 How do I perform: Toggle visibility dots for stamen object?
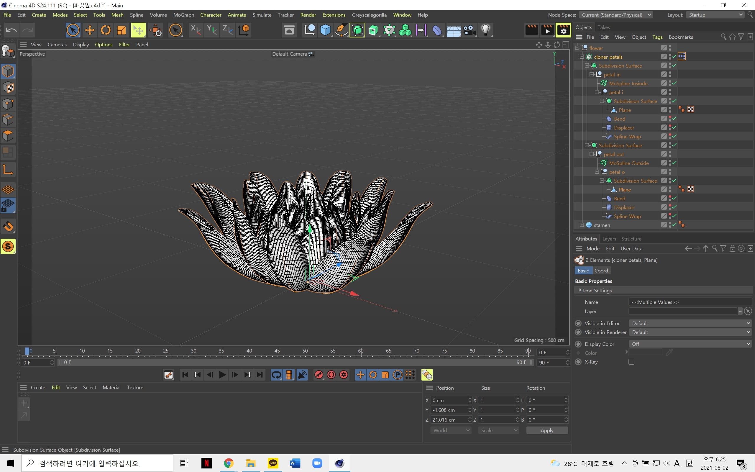[670, 225]
